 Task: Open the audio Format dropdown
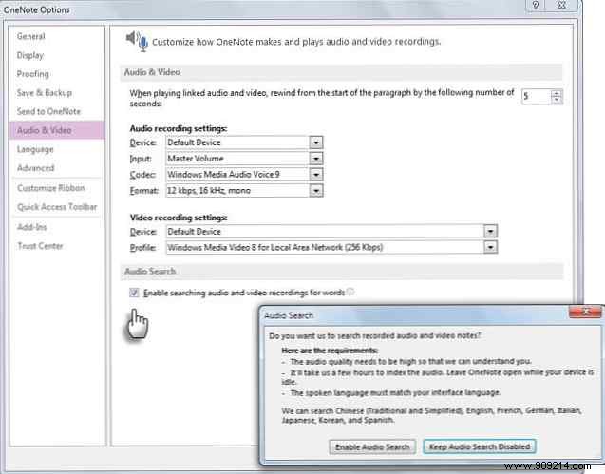(316, 191)
